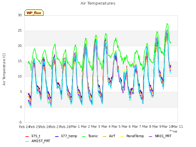This screenshot has width=196, height=147.
Task: Click the cyan AM25T_PRT legend swatch
Action: (27, 141)
